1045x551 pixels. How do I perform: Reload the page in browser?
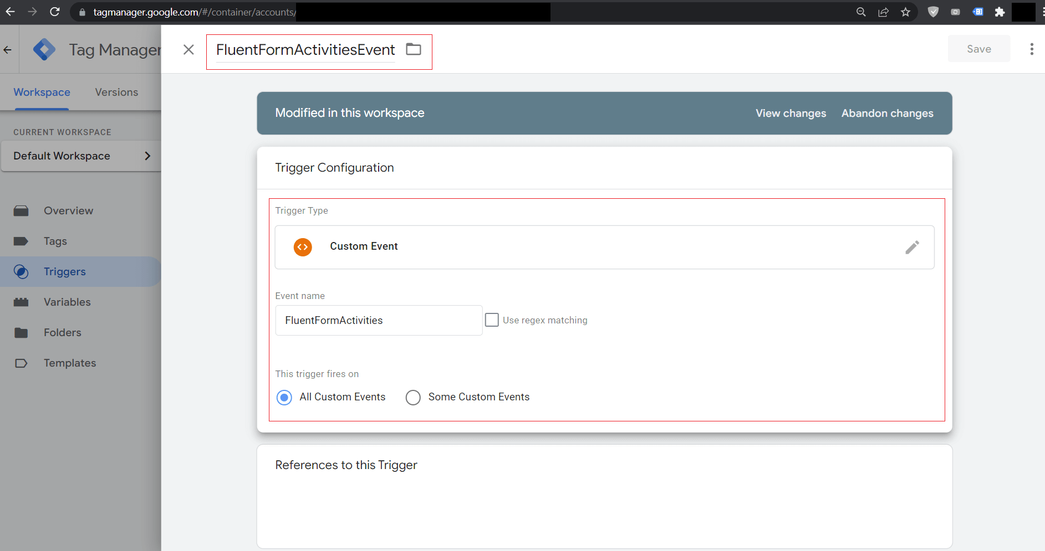click(54, 12)
